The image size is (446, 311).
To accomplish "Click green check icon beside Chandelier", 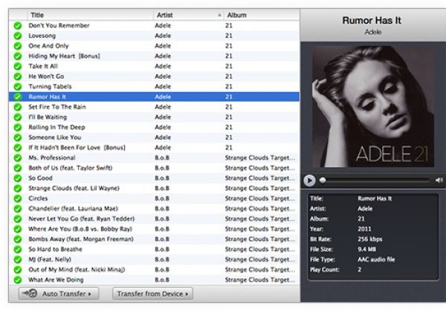I will point(18,209).
